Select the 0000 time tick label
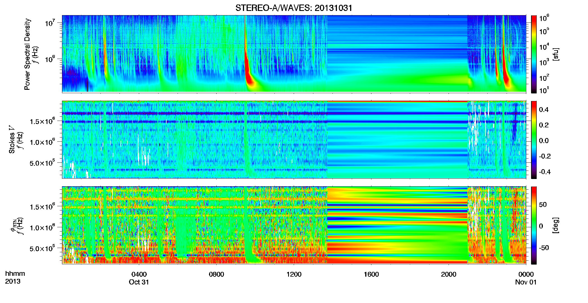588x303 pixels. coord(526,274)
